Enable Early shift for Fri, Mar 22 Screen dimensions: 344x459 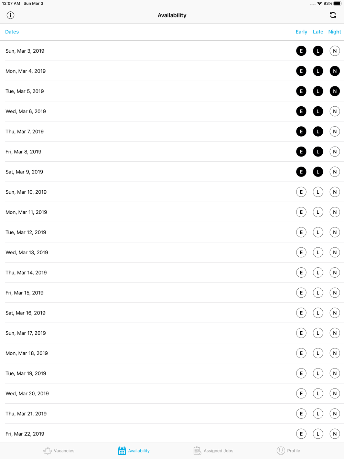coord(301,434)
